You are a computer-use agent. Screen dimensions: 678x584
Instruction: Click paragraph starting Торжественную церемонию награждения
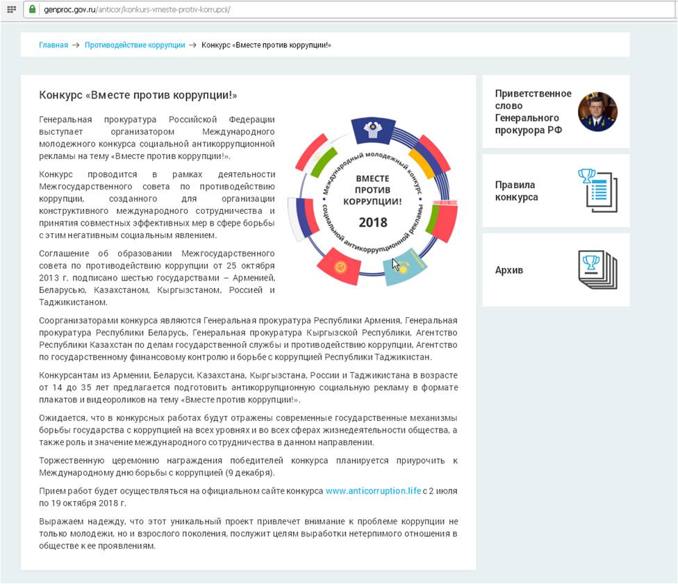point(248,467)
